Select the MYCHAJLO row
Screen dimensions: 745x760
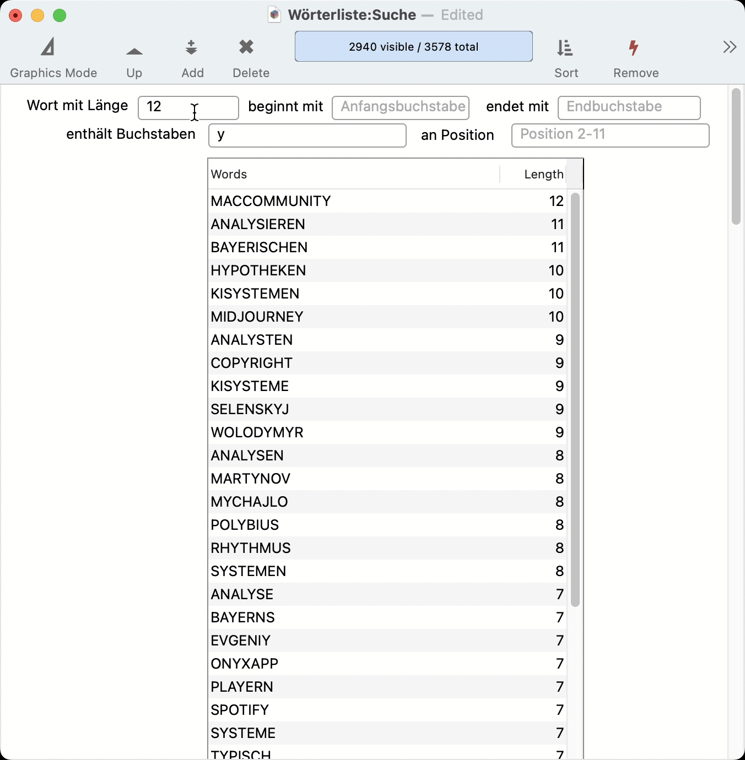pyautogui.click(x=387, y=502)
